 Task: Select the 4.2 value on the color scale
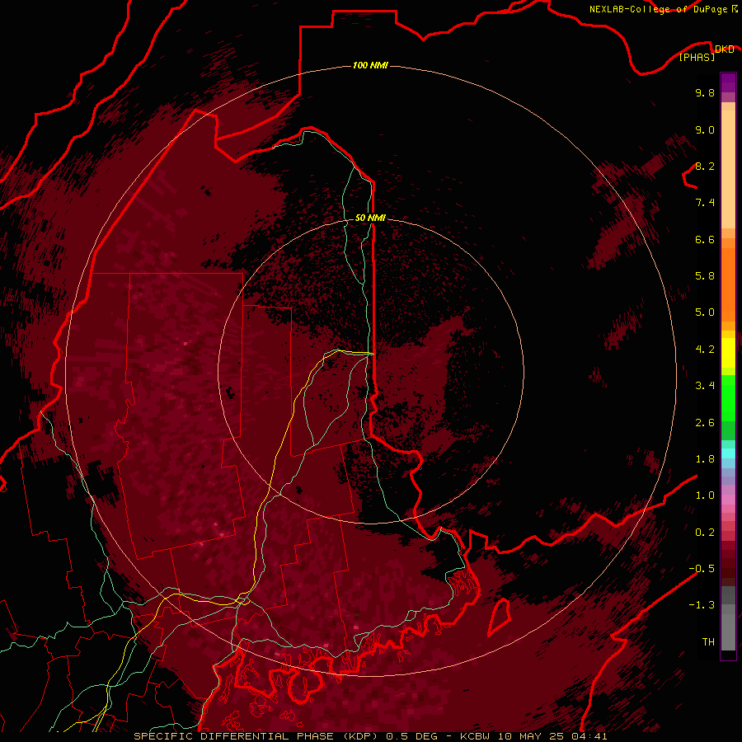(x=705, y=350)
